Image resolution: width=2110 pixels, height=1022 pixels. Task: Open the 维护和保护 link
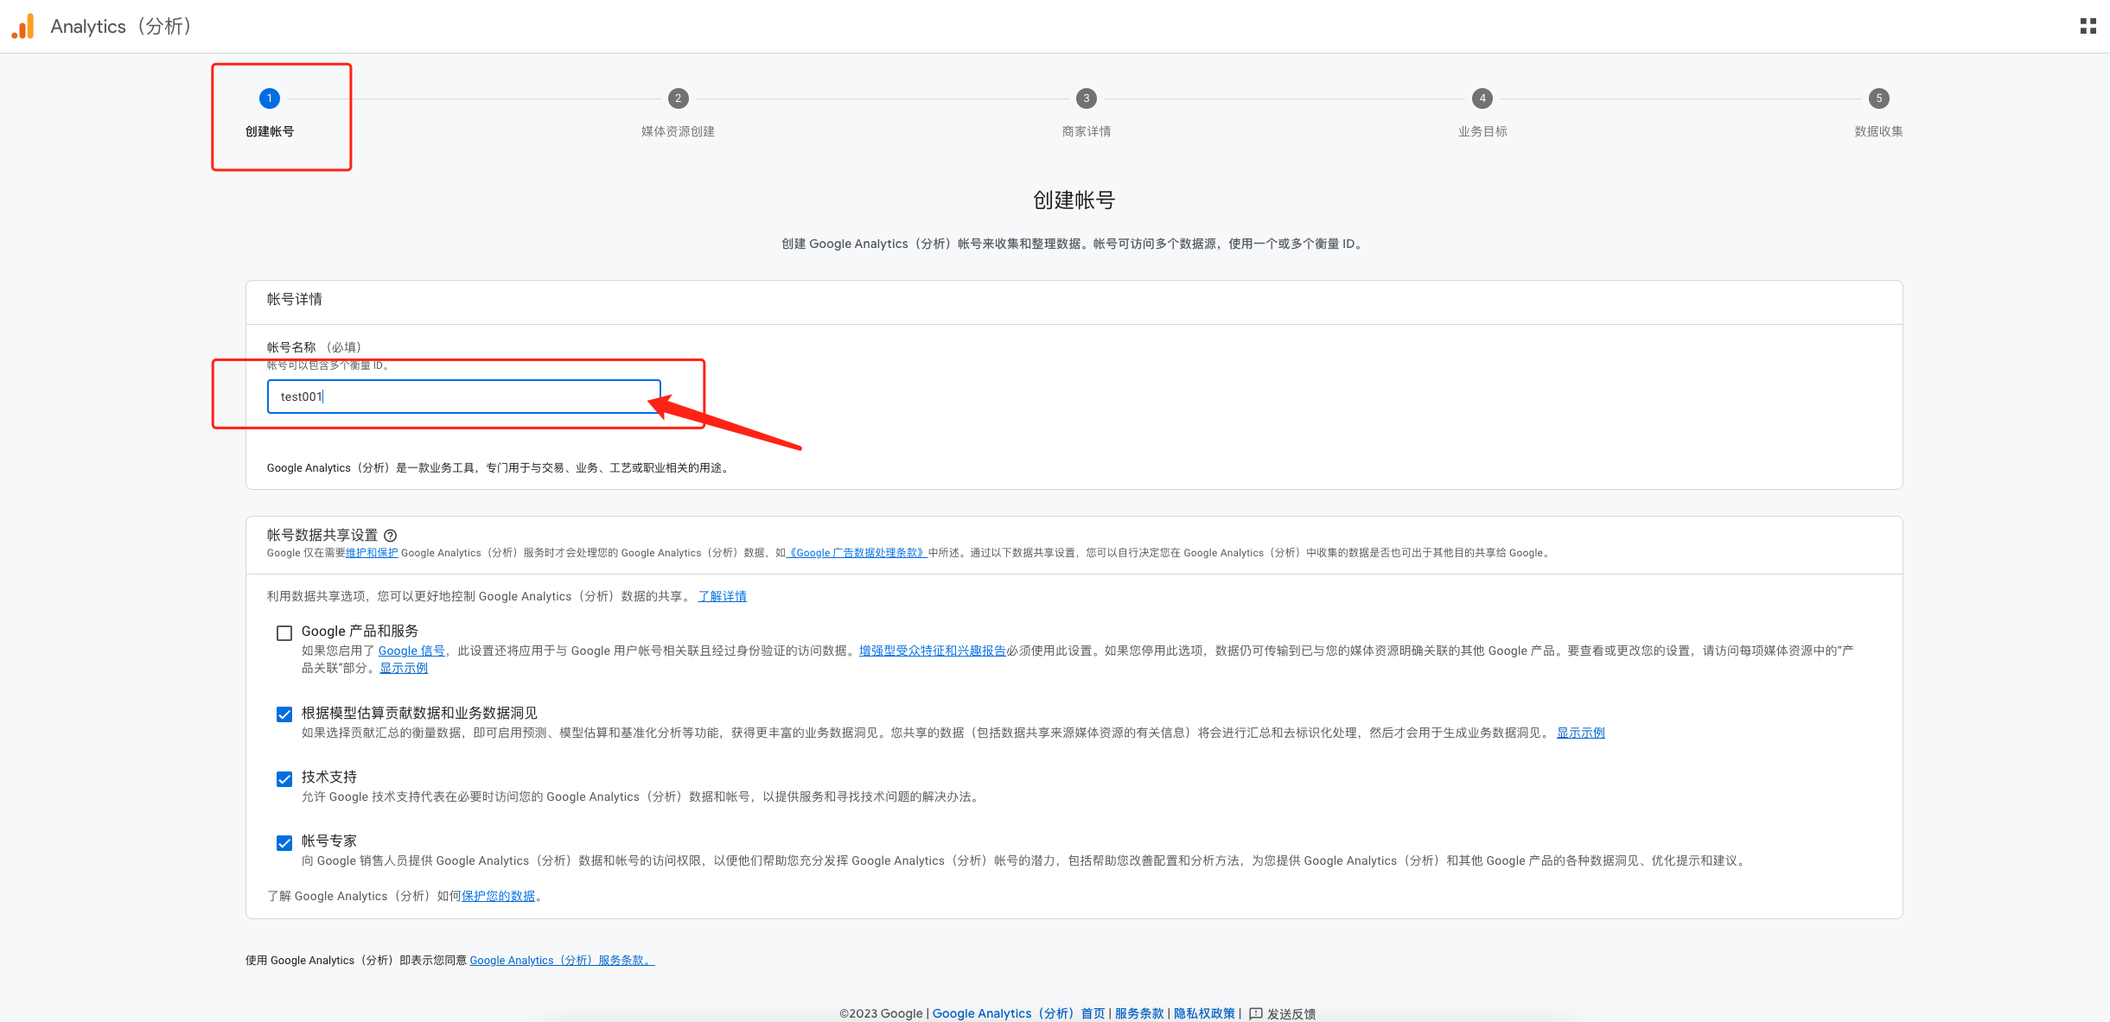point(372,553)
